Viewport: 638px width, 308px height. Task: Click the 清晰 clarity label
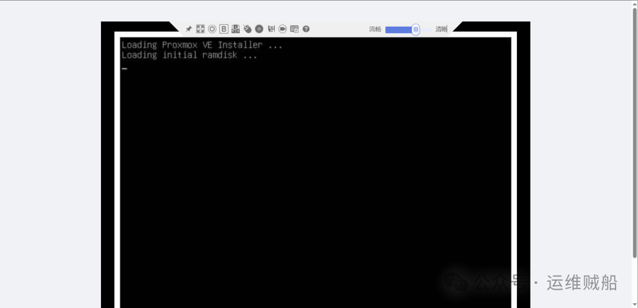coord(441,30)
